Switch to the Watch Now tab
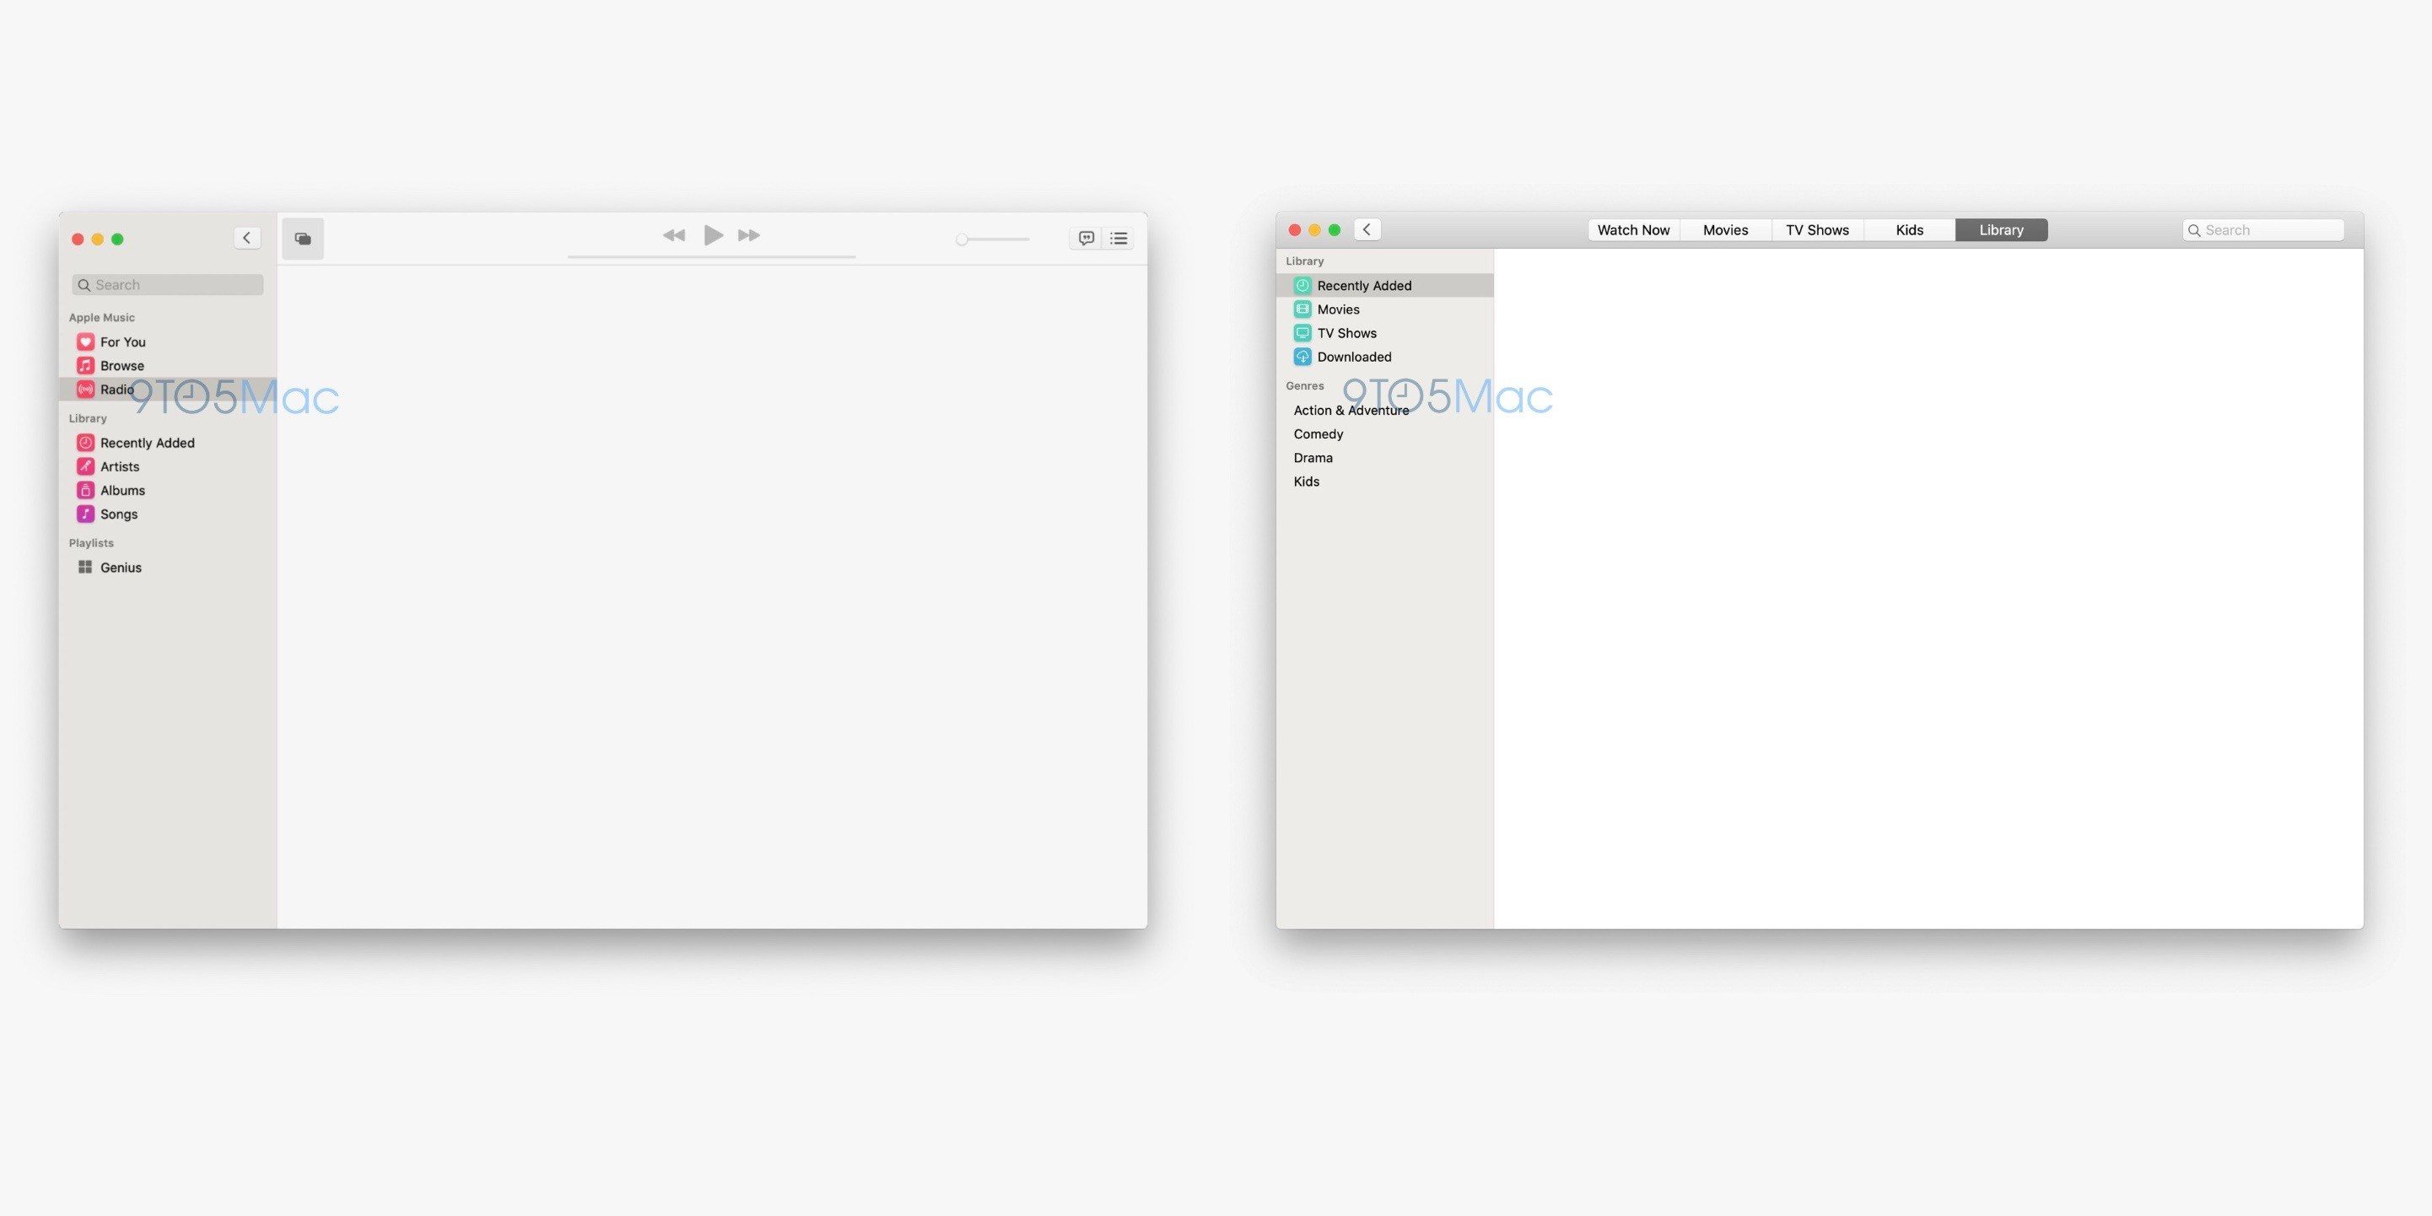Image resolution: width=2432 pixels, height=1216 pixels. 1633,230
